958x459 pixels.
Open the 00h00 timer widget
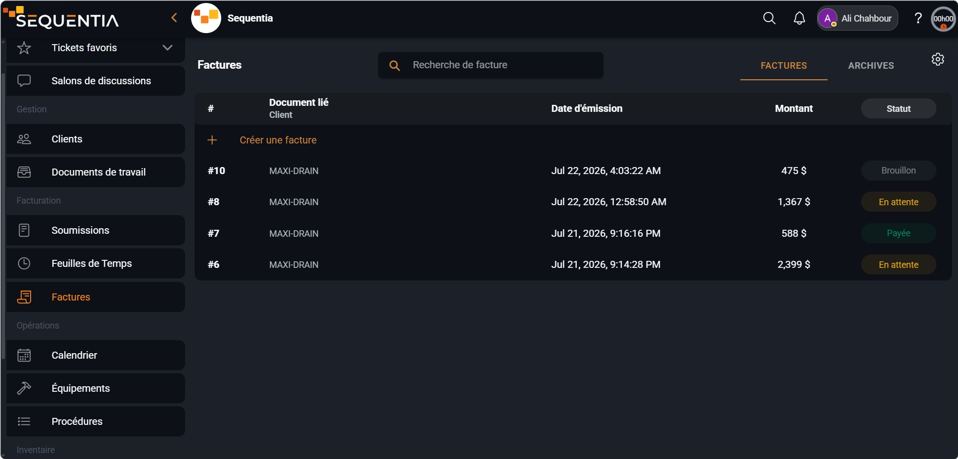(943, 19)
